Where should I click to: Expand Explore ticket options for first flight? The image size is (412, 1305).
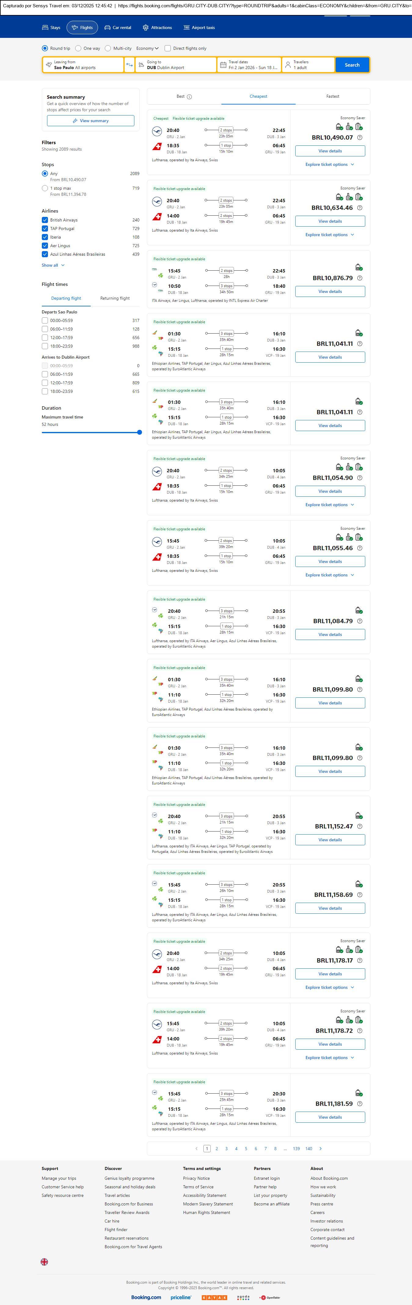[x=330, y=165]
